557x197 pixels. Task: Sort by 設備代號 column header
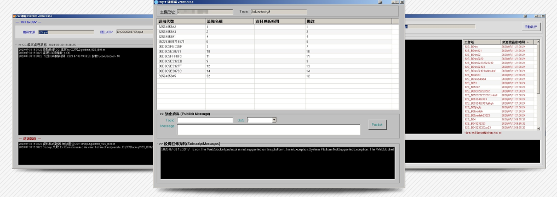click(181, 21)
